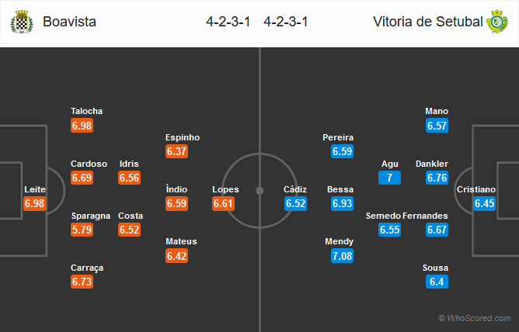Click Sparagna's 5.79 rating badge

point(82,230)
